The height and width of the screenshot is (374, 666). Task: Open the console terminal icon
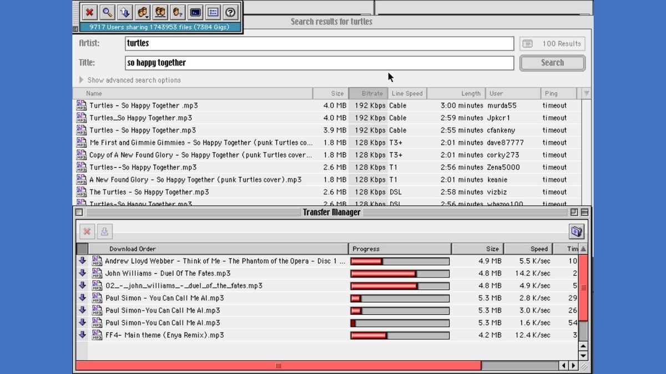(x=195, y=12)
